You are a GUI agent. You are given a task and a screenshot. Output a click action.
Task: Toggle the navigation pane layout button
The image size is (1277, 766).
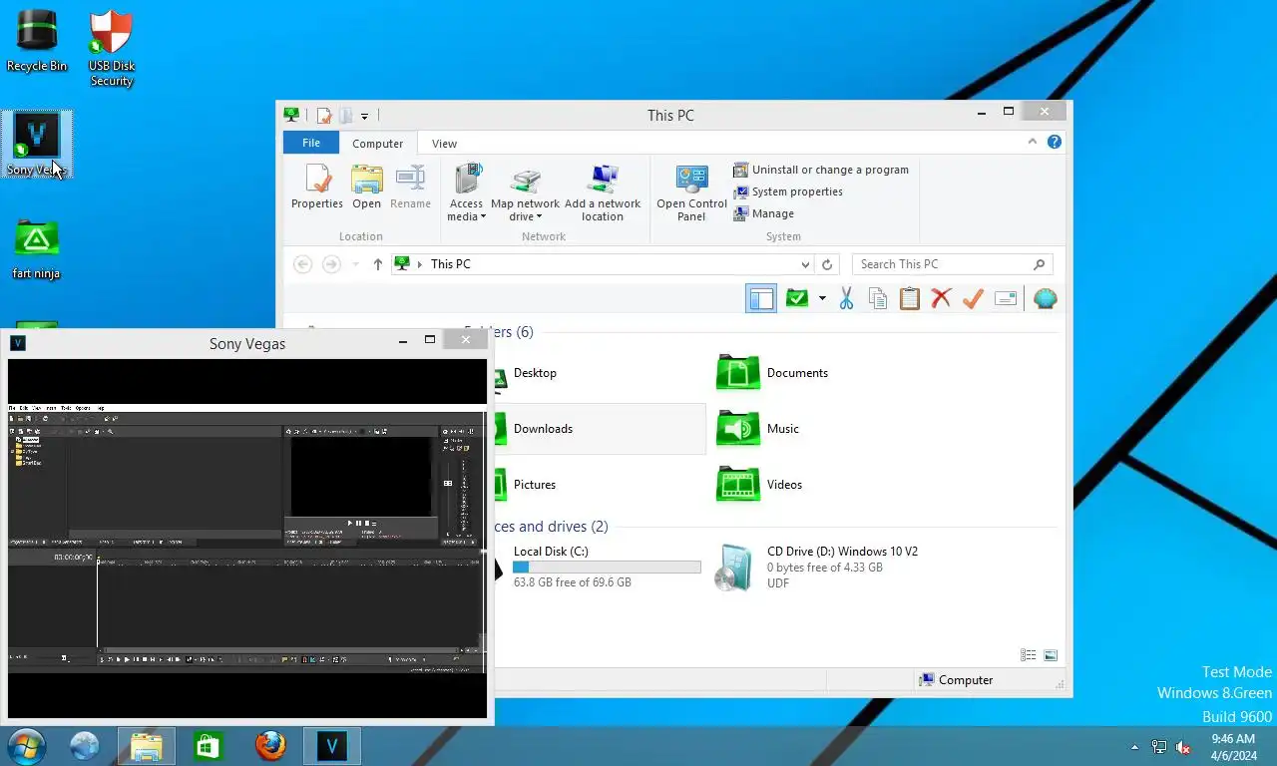coord(761,298)
